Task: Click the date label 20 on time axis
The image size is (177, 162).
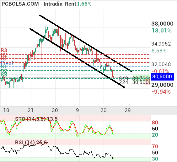Action: pyautogui.click(x=104, y=110)
